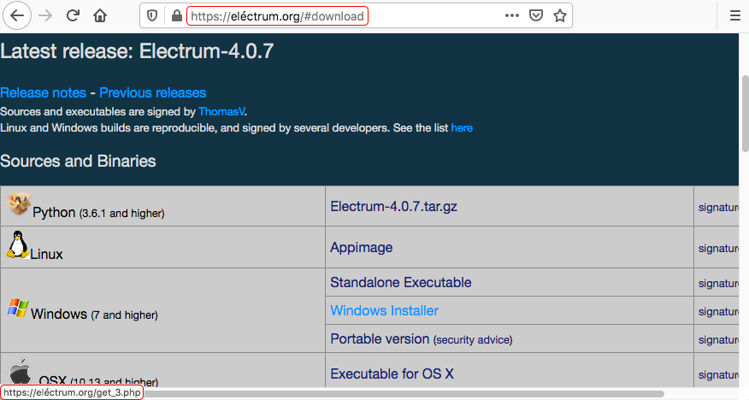
Task: Open the Firefox hamburger menu
Action: 735,15
